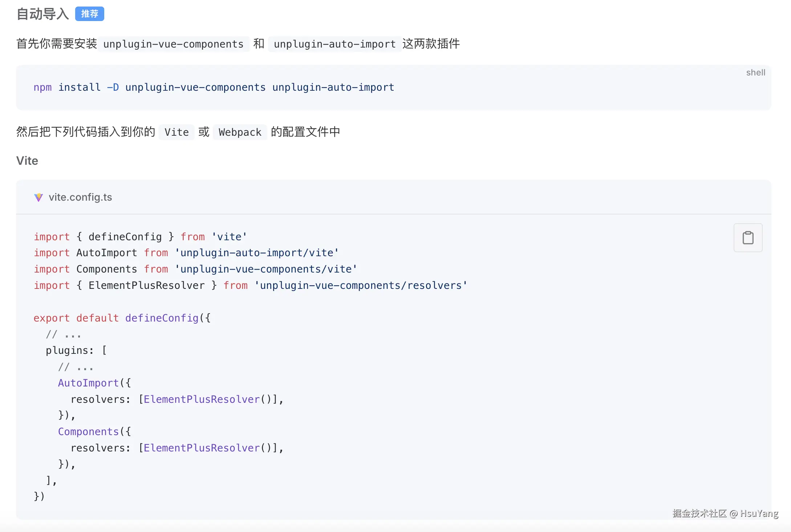791x532 pixels.
Task: Click the inline unplugin-auto-import code tag
Action: pos(334,44)
